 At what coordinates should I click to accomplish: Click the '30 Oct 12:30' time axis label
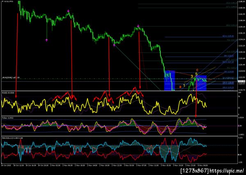point(19,165)
